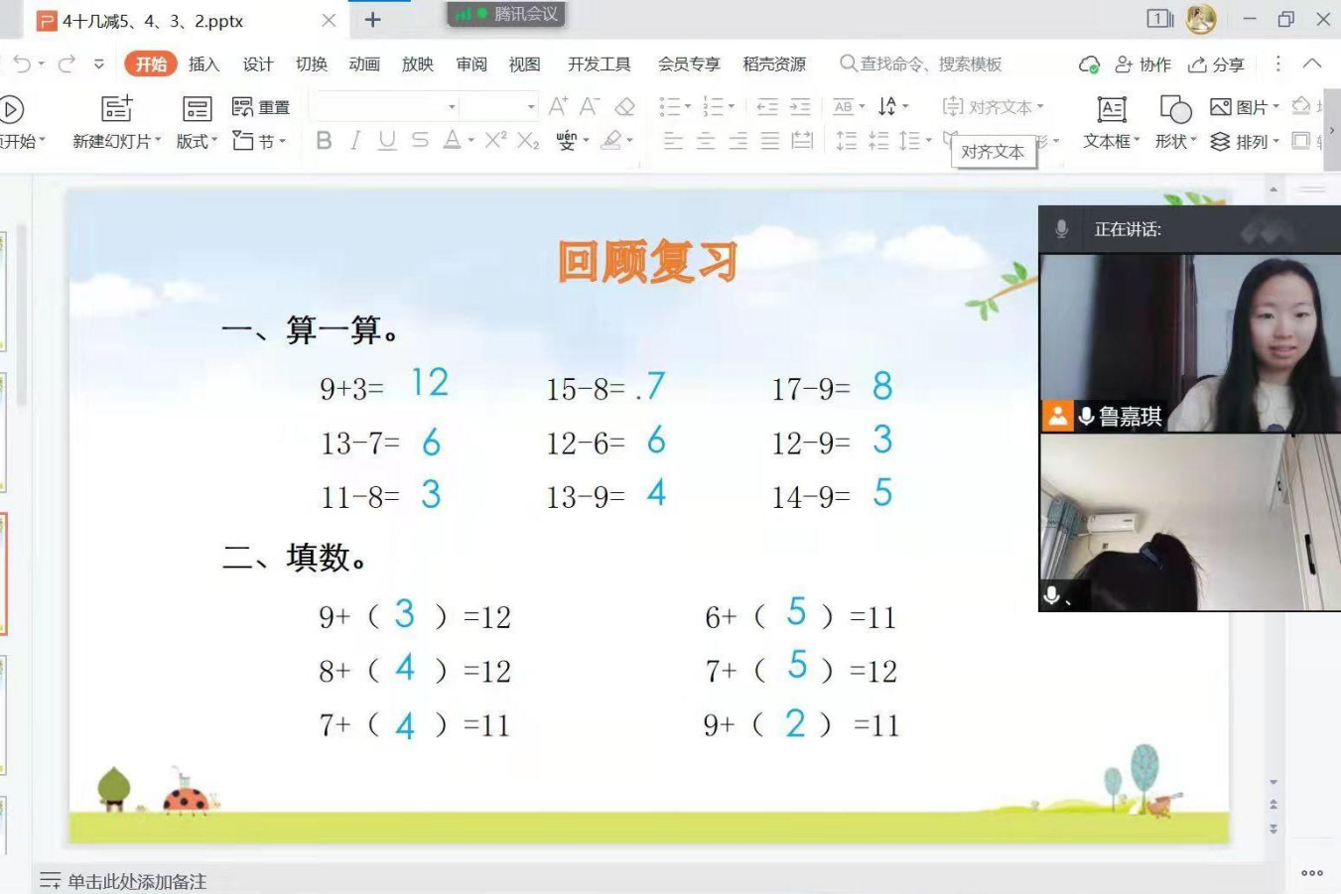Viewport: 1341px width, 894px height.
Task: Toggle superscript X² formatting
Action: [495, 141]
